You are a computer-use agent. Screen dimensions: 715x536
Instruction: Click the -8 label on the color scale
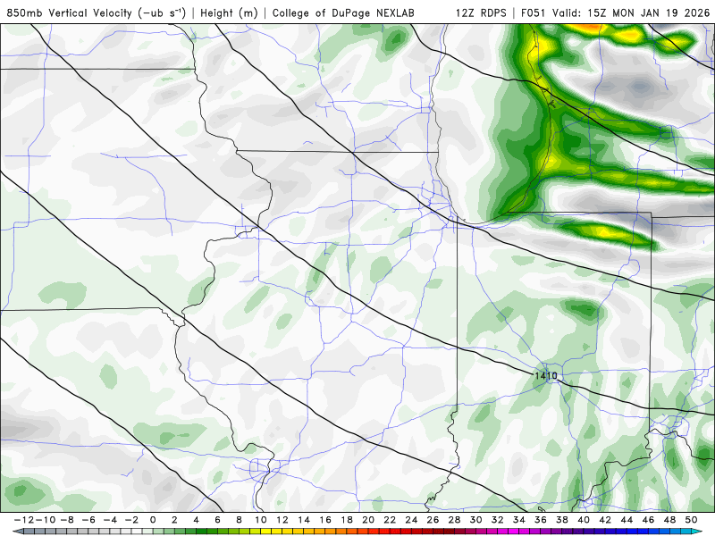(67, 520)
